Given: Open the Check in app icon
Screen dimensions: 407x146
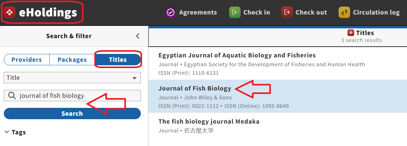Looking at the screenshot, I should click(x=235, y=12).
